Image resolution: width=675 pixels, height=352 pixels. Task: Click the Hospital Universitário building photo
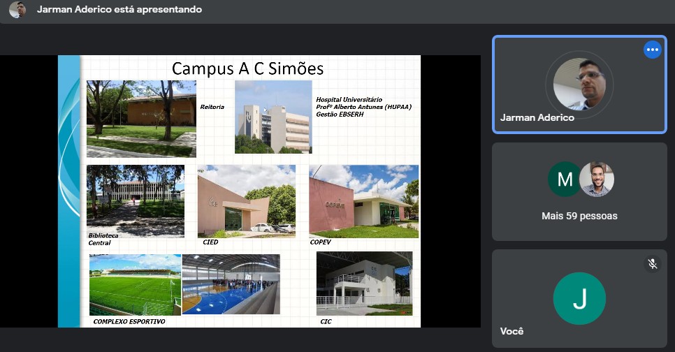coord(273,117)
